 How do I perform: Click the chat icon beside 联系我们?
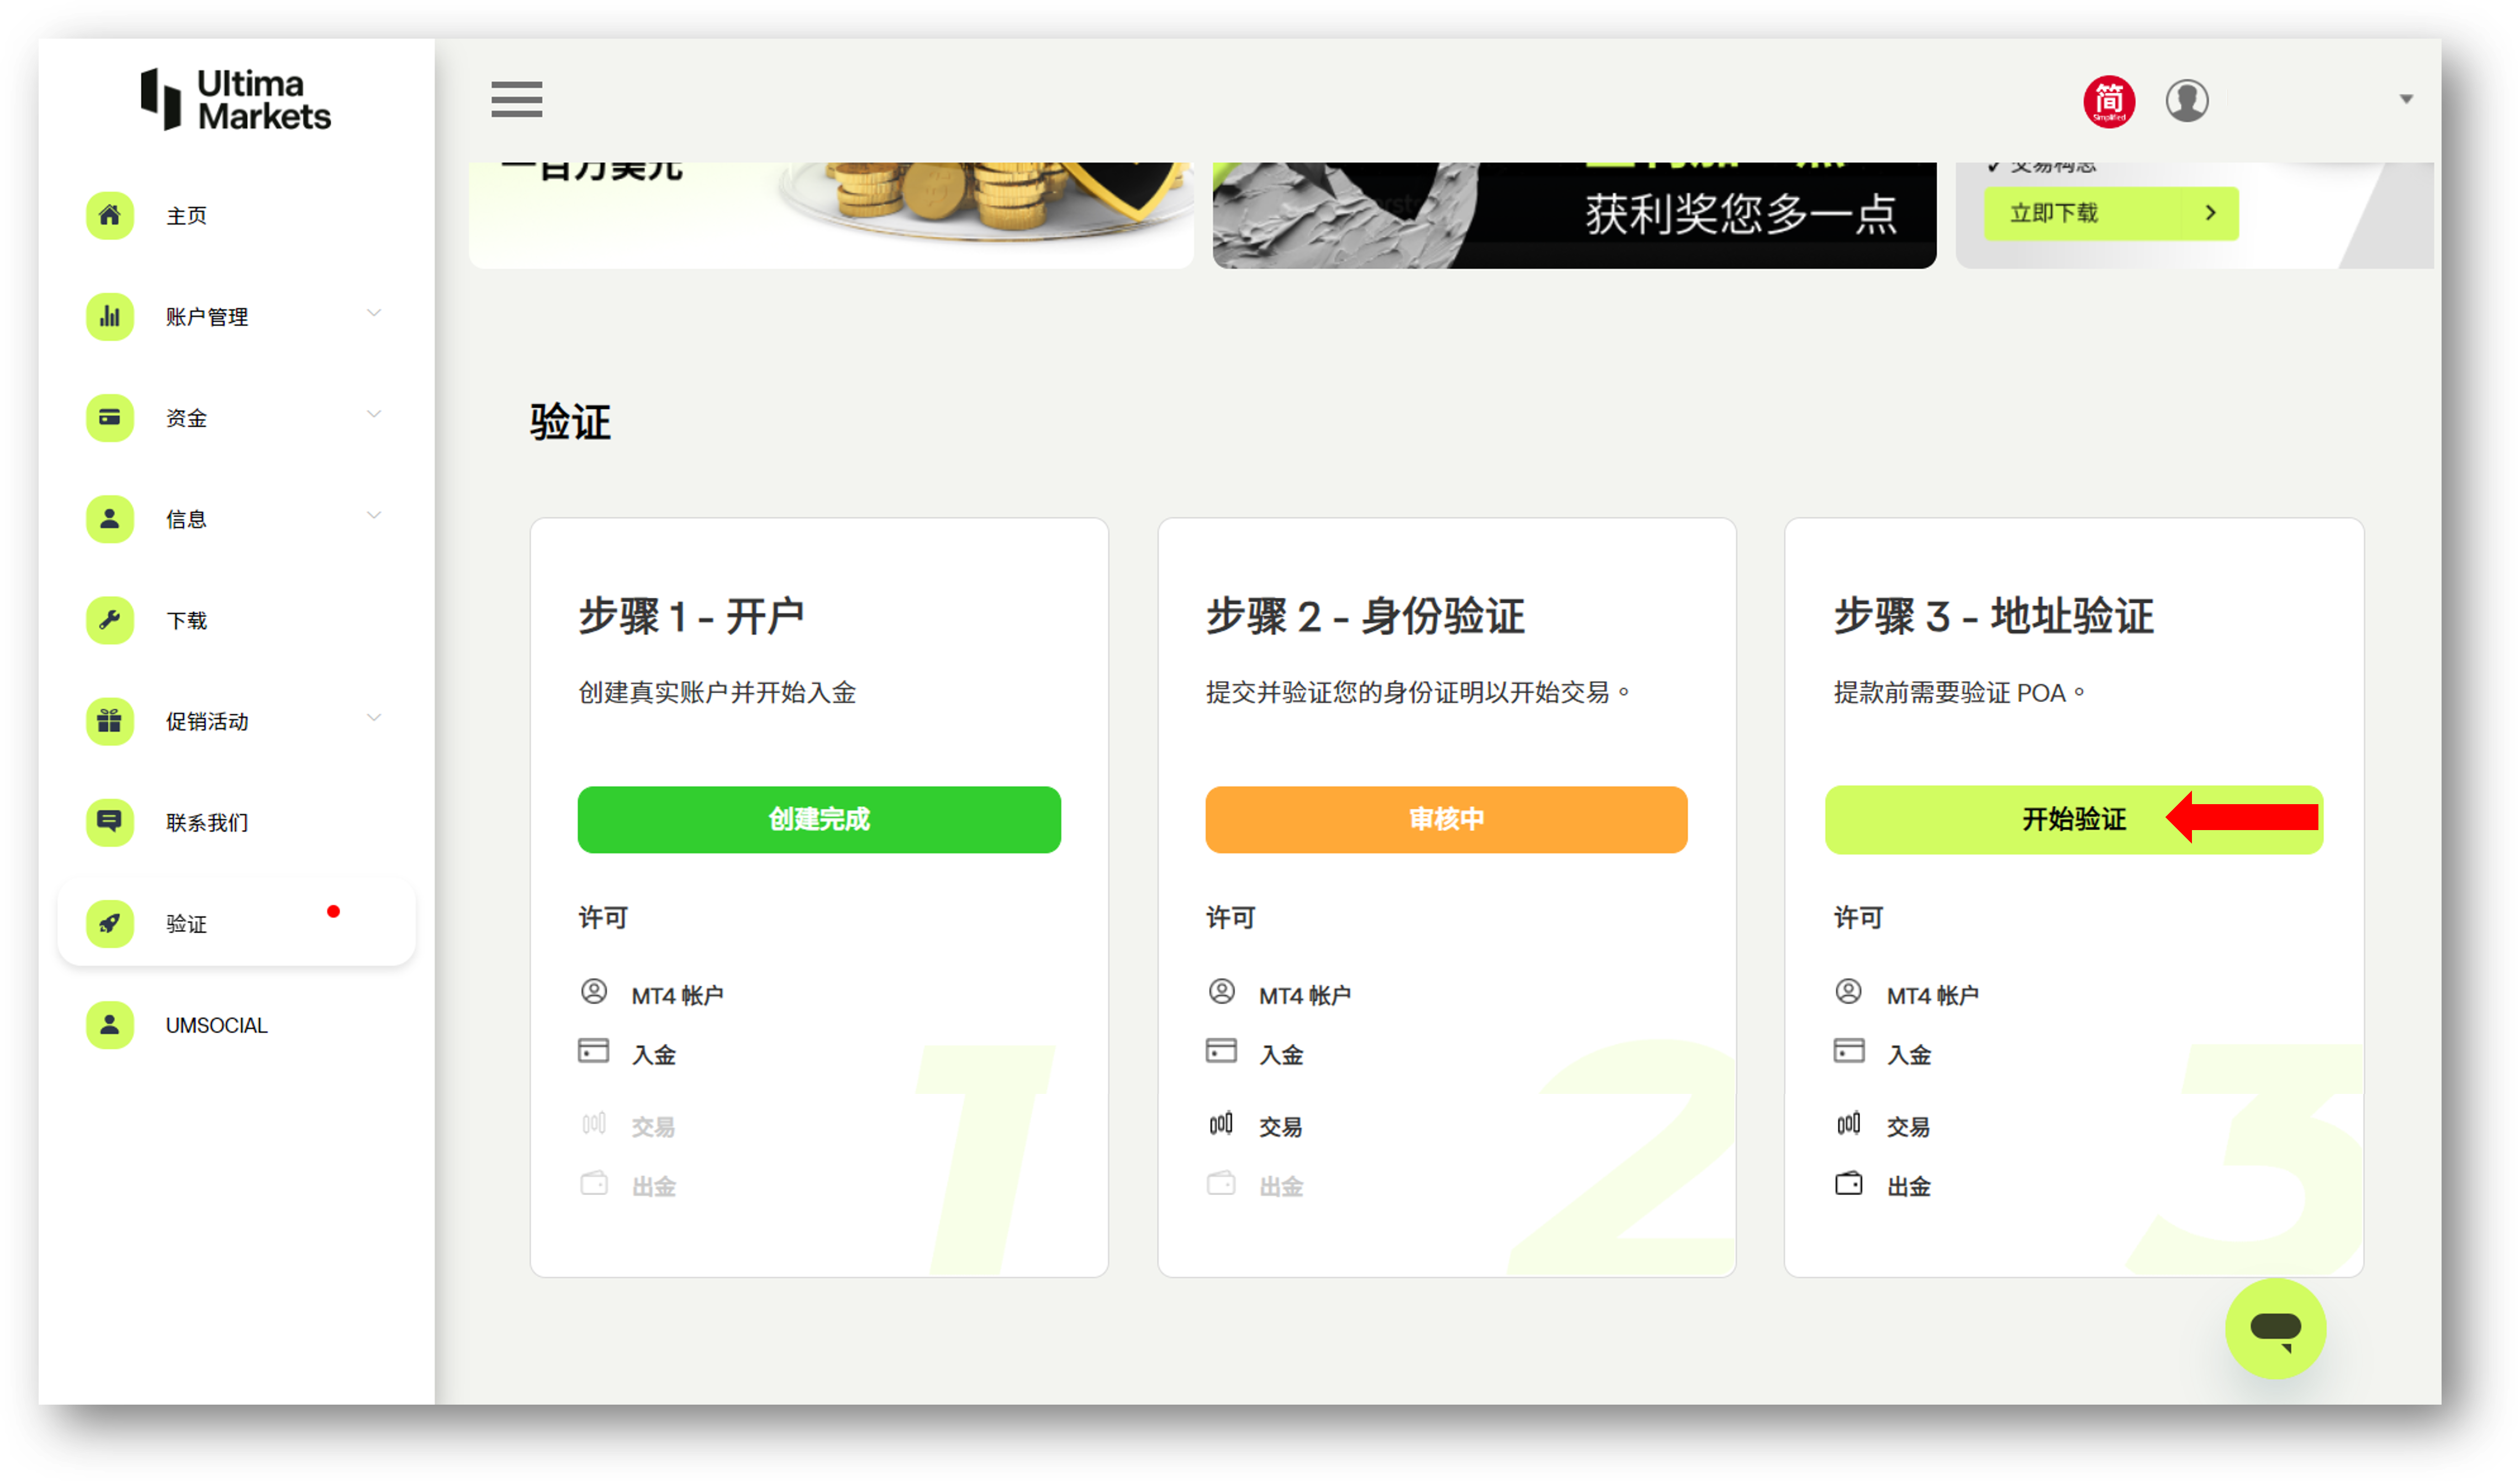110,821
